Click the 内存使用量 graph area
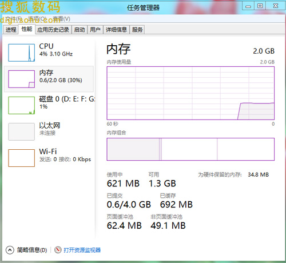 pyautogui.click(x=190, y=93)
